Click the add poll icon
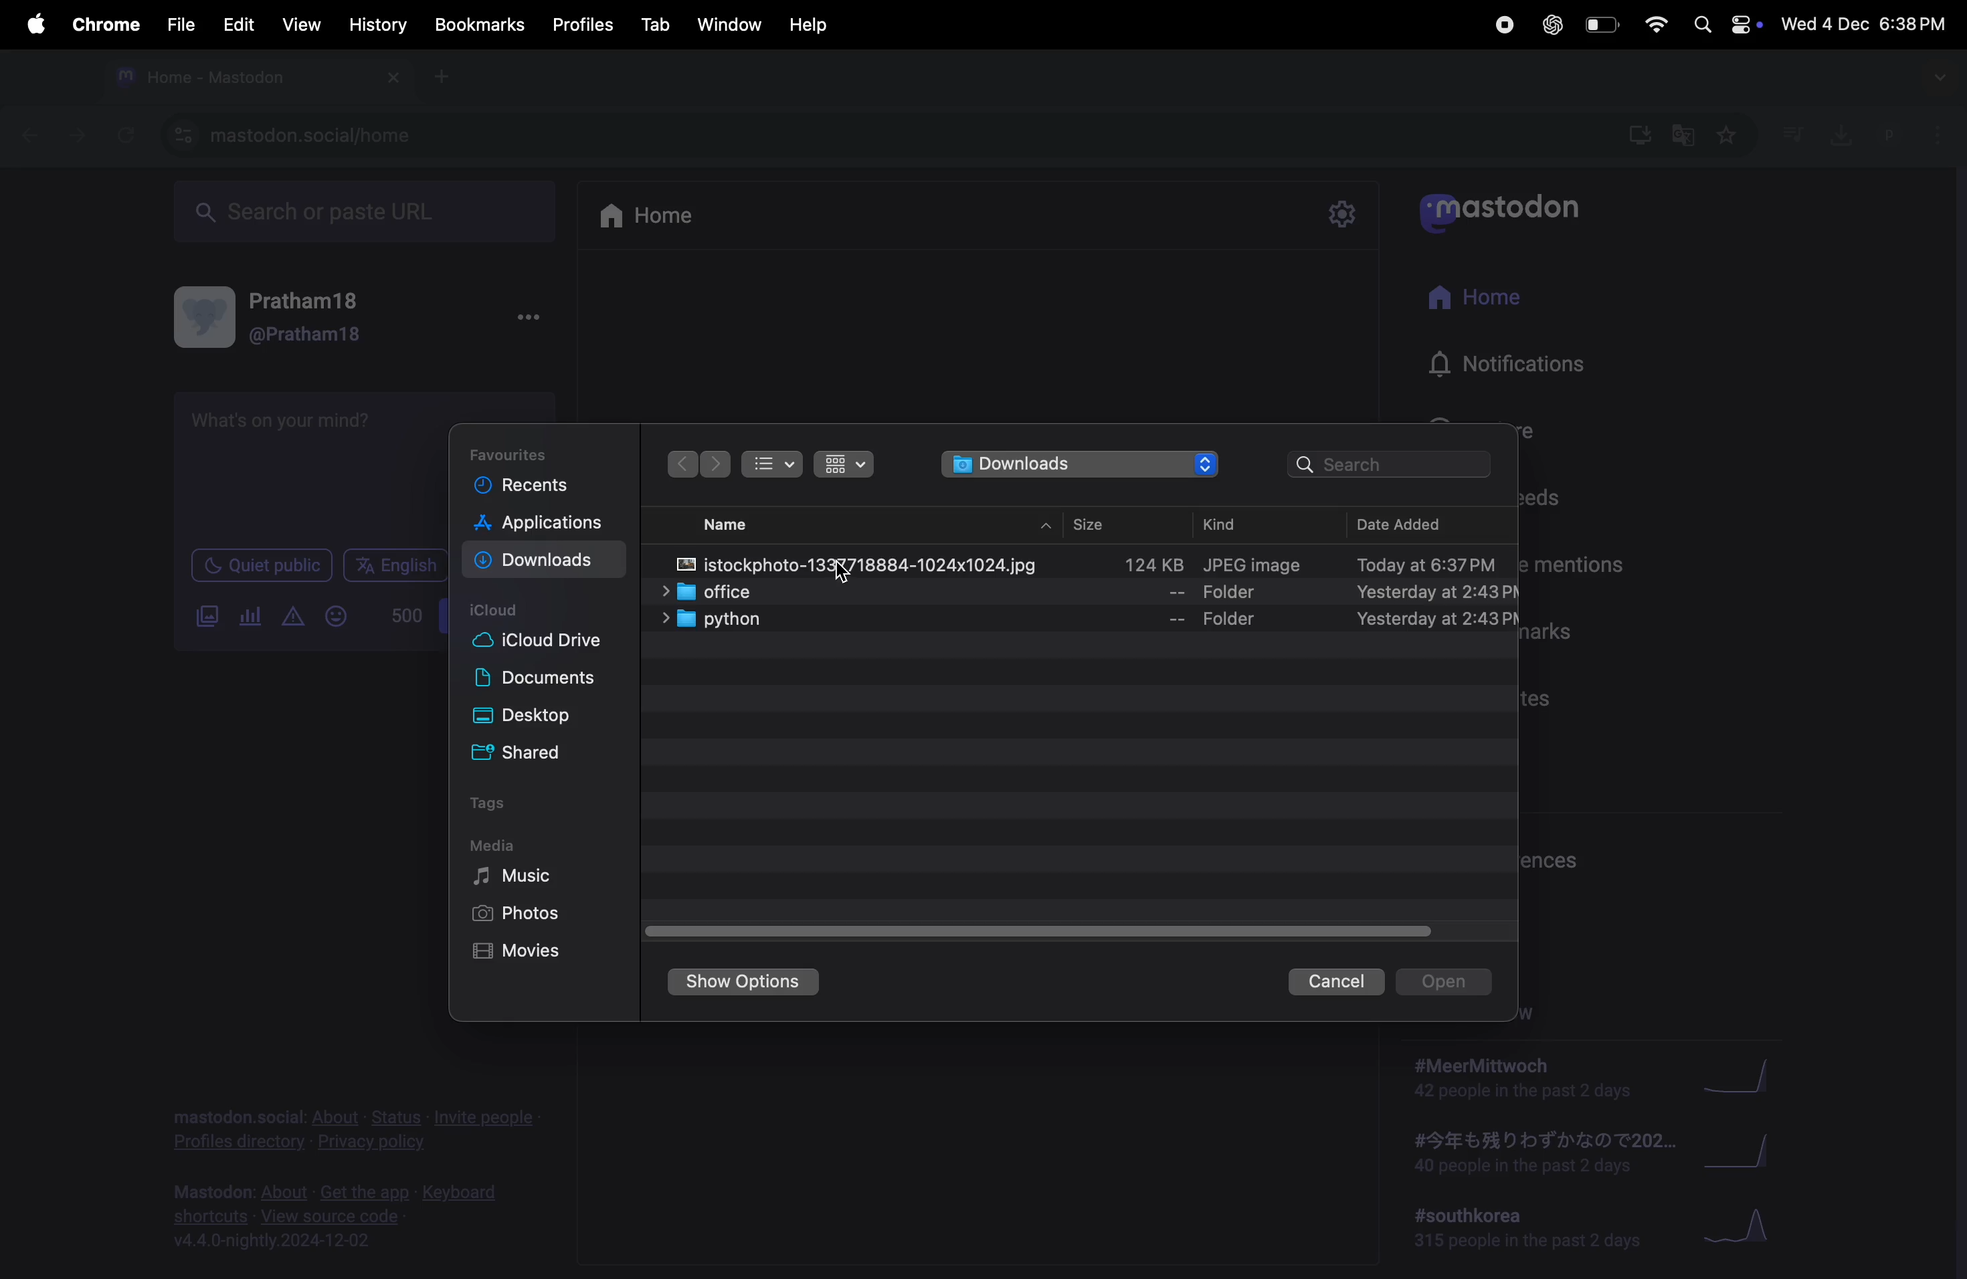 [250, 617]
